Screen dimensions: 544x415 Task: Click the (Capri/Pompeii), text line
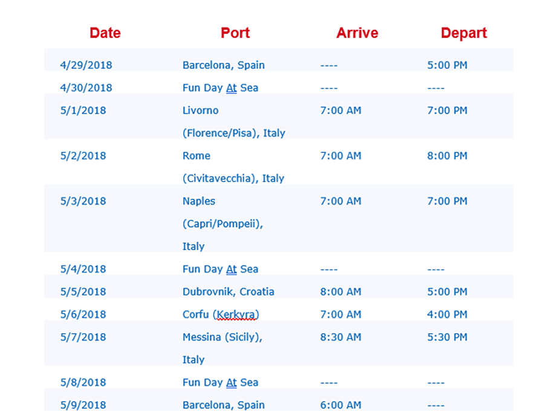222,224
